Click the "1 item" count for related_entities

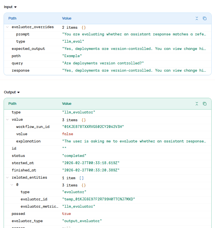tap(69, 178)
